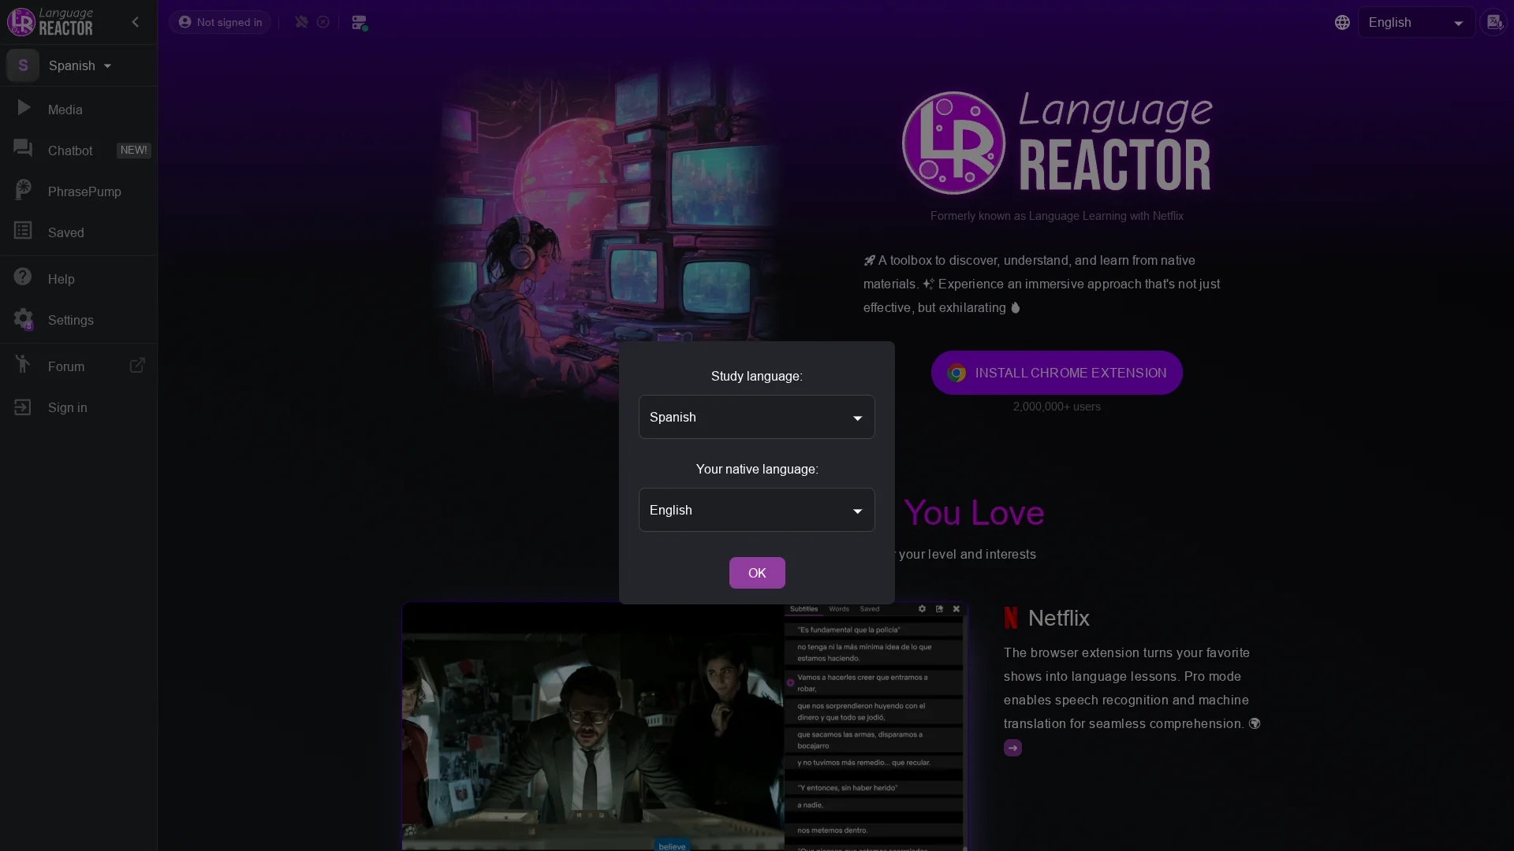Open the native language English dropdown in dialog
The image size is (1514, 851).
pyautogui.click(x=756, y=510)
